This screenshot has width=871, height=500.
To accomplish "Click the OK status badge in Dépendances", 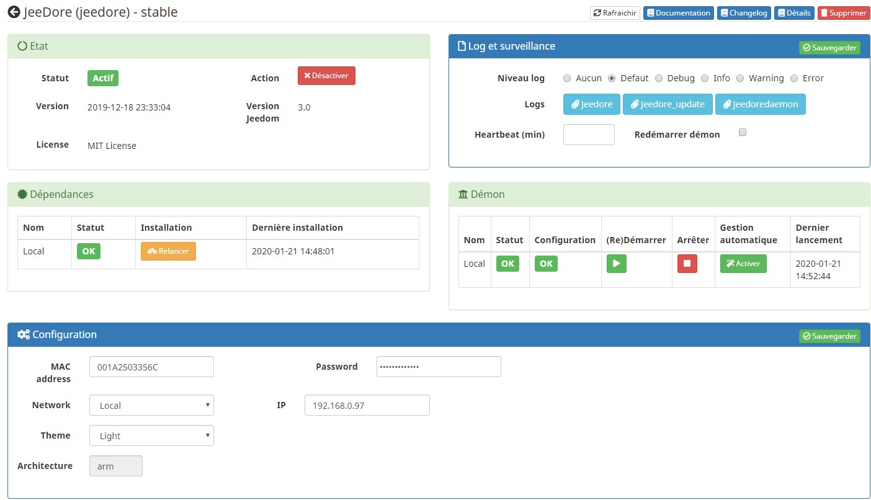I will tap(89, 251).
